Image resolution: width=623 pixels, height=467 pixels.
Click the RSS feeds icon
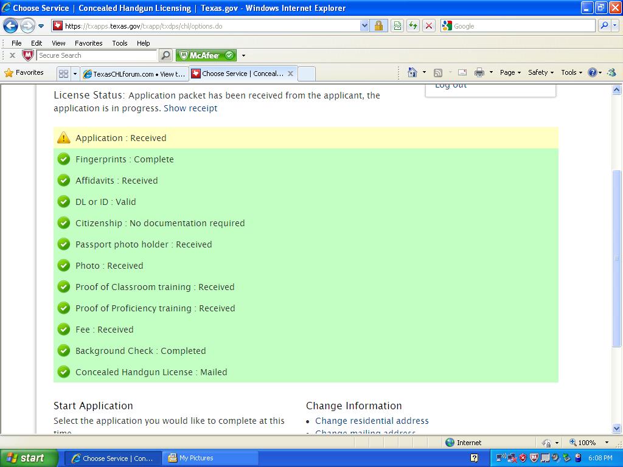(x=438, y=72)
